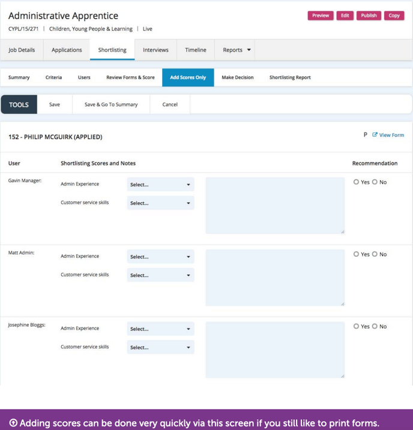
Task: Click the View Form external link icon
Action: (375, 135)
